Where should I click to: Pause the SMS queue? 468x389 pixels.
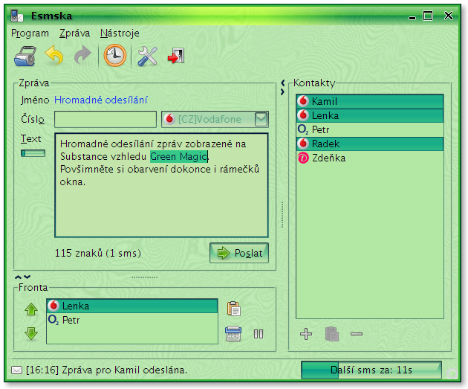259,334
